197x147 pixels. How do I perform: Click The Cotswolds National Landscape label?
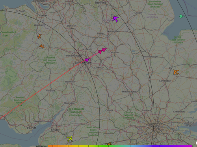point(76,112)
